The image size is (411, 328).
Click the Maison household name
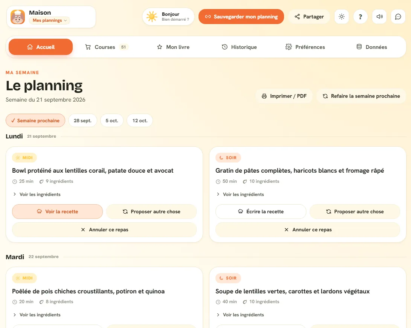pos(40,12)
